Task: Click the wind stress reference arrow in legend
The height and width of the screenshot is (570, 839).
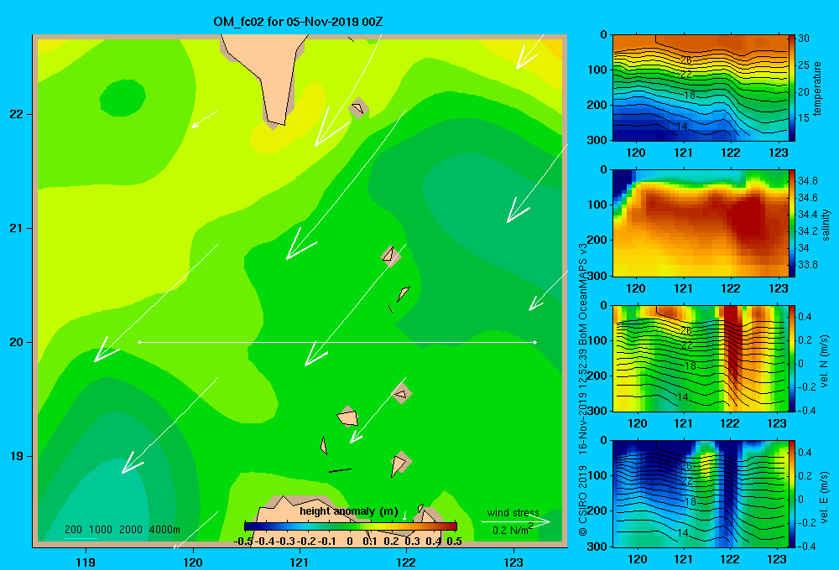Action: [515, 521]
